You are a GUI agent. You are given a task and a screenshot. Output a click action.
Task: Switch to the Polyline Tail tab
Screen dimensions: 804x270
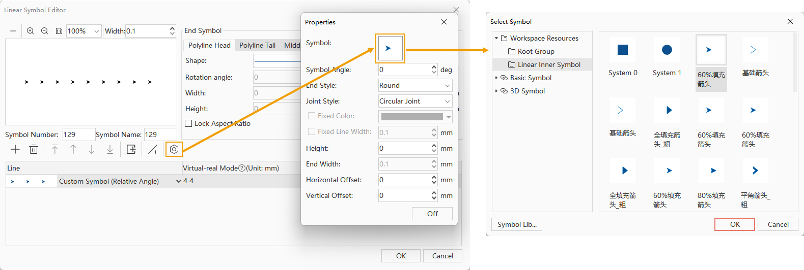(x=257, y=45)
